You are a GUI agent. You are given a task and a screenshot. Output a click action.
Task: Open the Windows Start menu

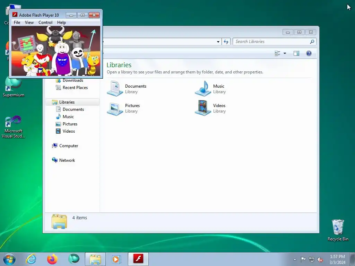click(9, 259)
